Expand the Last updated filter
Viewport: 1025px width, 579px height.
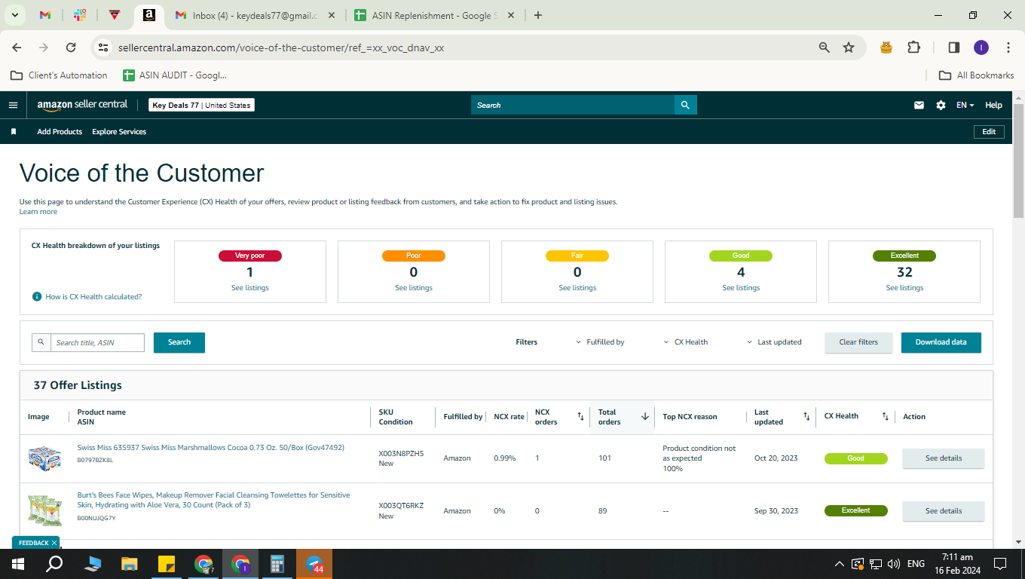point(774,342)
